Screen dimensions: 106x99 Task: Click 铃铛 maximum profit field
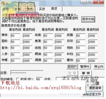coord(93,55)
